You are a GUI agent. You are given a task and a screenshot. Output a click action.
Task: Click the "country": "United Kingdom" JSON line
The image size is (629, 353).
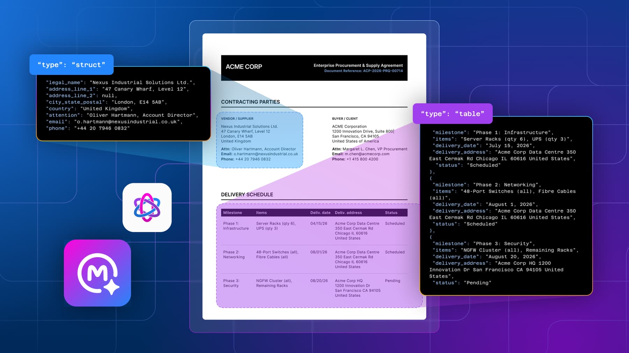coord(89,109)
